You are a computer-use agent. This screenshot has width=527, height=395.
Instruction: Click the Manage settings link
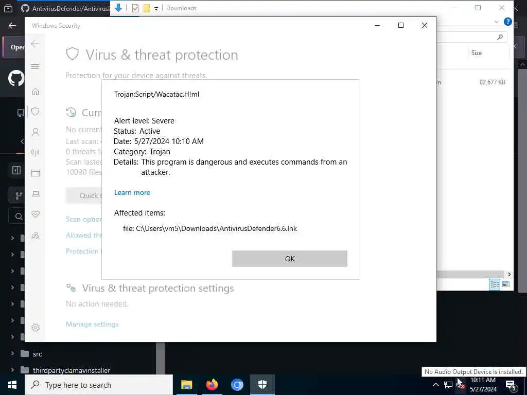[92, 324]
